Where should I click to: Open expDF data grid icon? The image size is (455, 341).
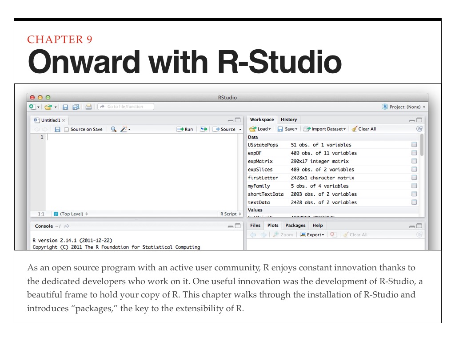point(414,153)
